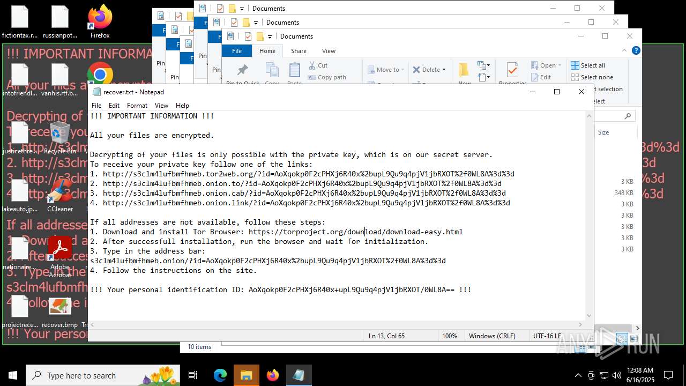Screen dimensions: 686x386
Task: Click the Notepad horizontal scrollbar right arrow
Action: point(580,324)
